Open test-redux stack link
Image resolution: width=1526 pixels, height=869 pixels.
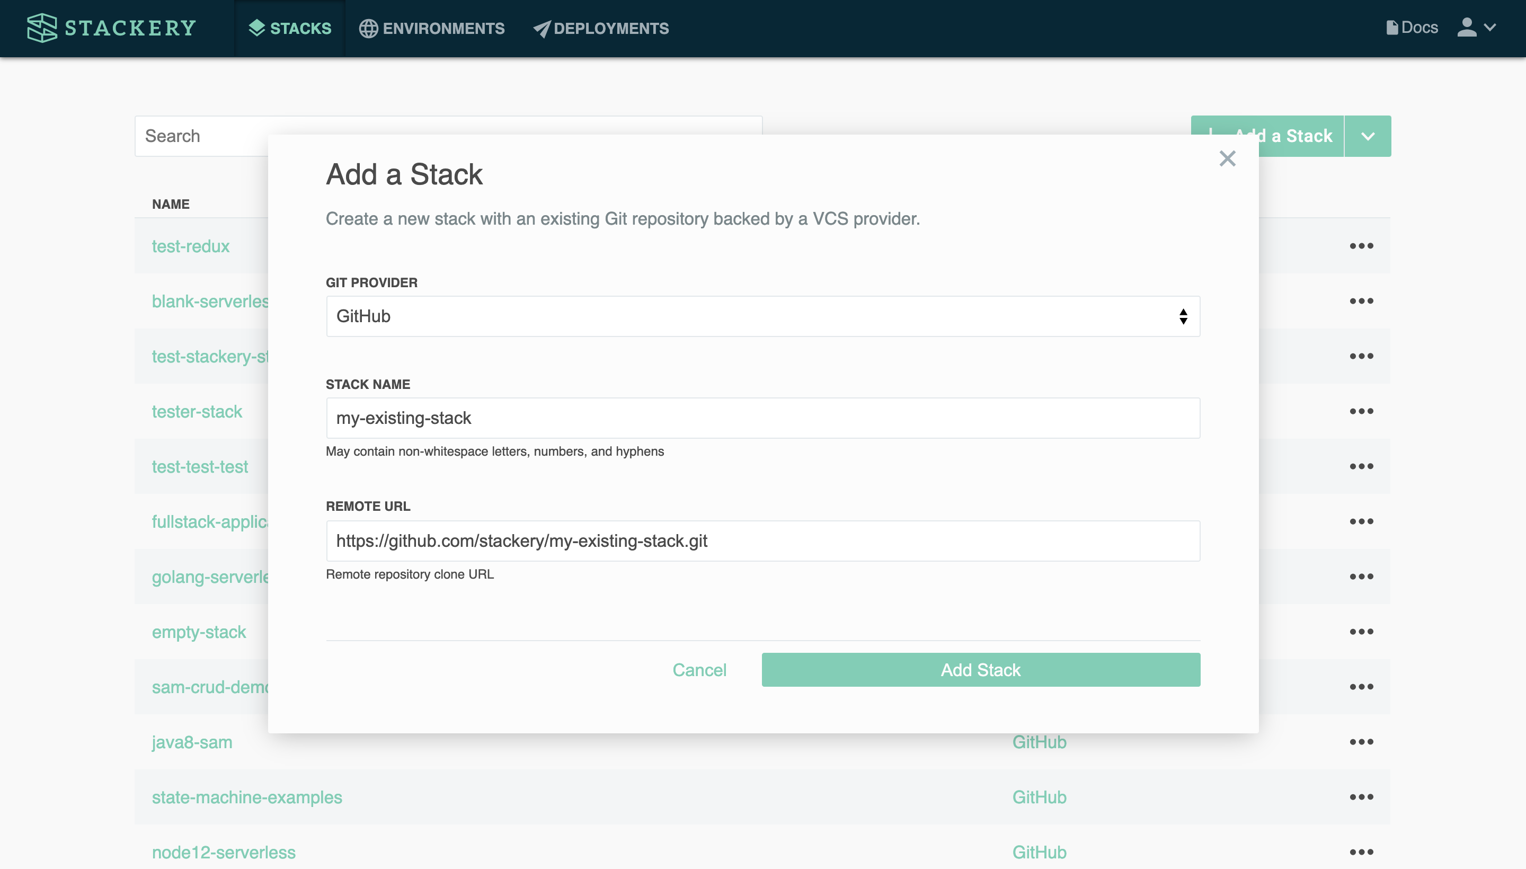point(190,246)
